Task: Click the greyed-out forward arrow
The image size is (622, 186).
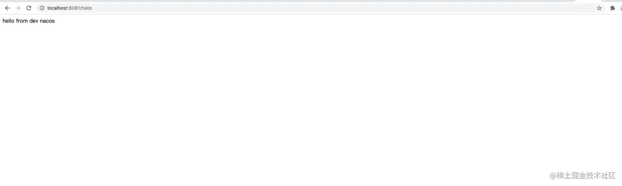Action: [18, 8]
